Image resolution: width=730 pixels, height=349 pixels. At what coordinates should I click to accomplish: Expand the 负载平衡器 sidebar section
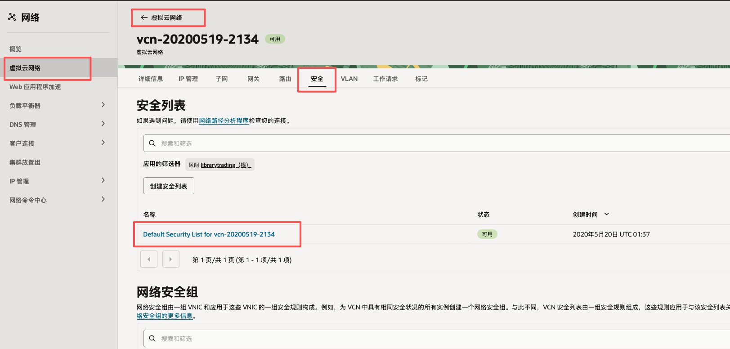click(103, 105)
